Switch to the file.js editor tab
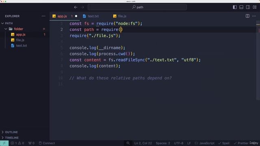 tap(122, 16)
